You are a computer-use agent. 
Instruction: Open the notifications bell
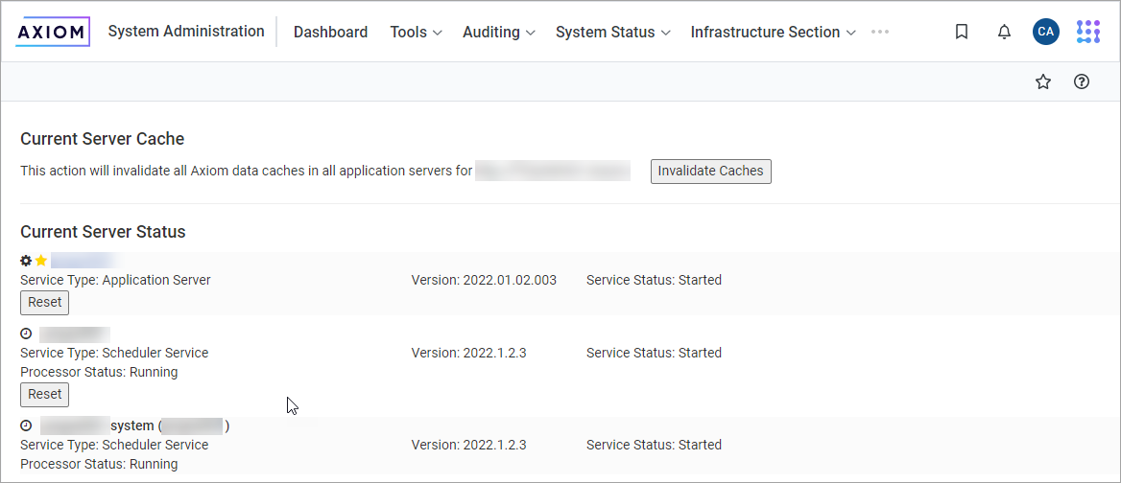1004,32
